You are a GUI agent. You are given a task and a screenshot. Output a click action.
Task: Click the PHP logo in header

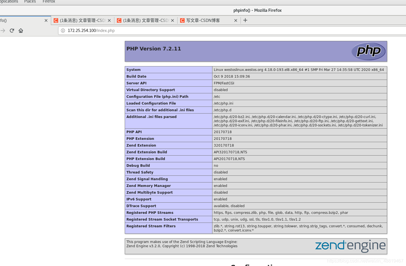(368, 51)
